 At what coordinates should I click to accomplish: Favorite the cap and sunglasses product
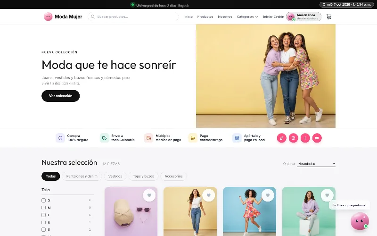click(x=149, y=195)
